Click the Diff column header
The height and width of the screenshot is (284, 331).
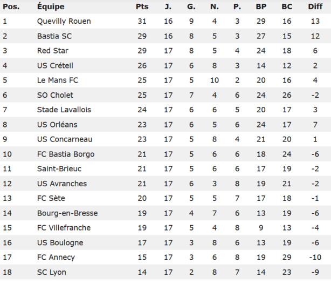[x=315, y=7]
